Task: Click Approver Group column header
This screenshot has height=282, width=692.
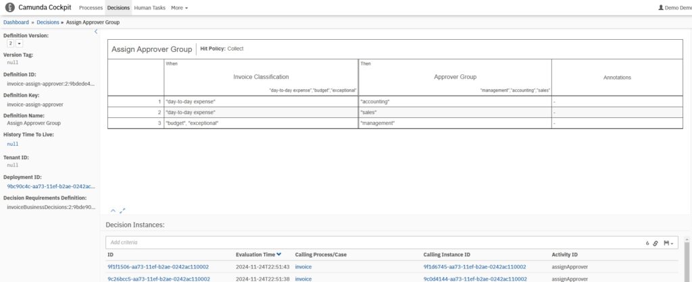Action: (455, 77)
